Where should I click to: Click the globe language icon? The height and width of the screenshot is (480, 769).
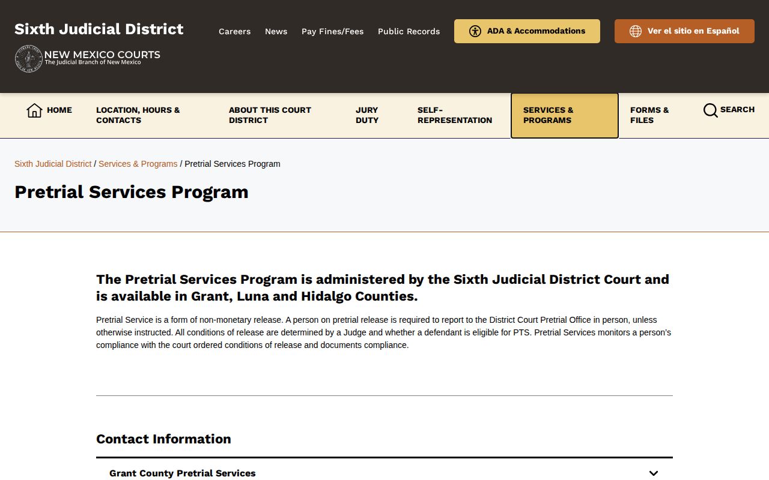636,31
